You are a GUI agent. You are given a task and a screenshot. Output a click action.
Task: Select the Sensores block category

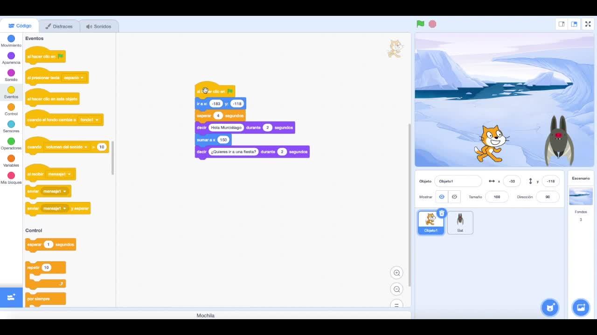11,127
